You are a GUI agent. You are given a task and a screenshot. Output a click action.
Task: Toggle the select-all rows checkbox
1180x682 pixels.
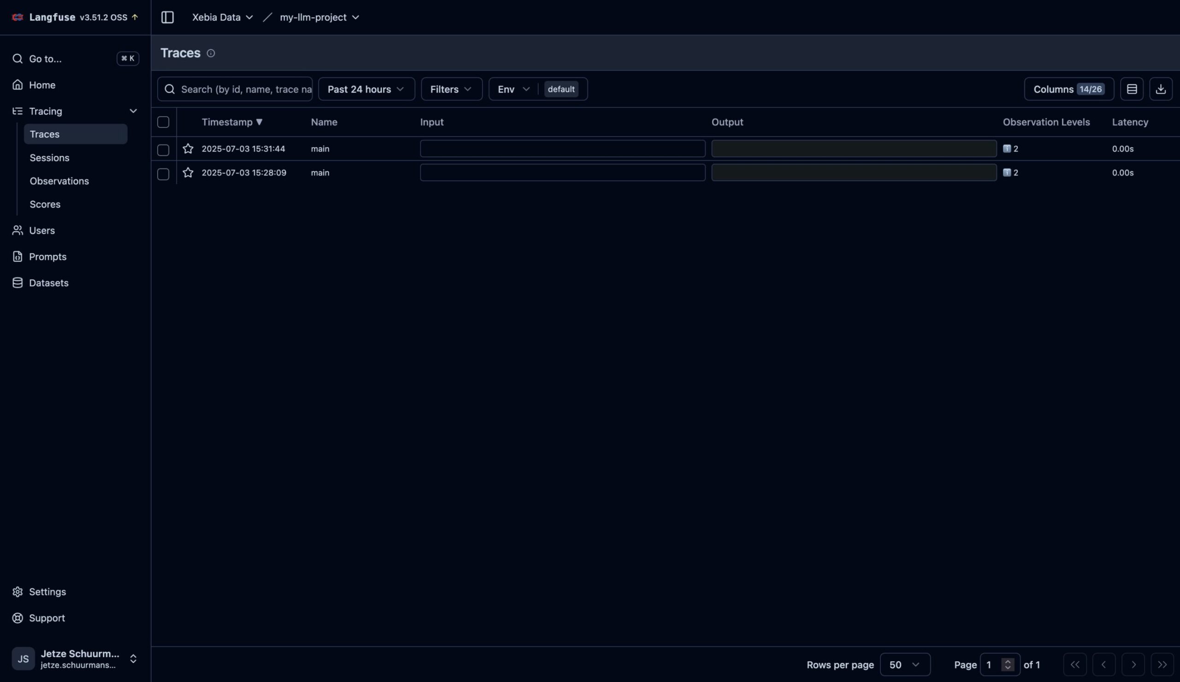point(163,122)
